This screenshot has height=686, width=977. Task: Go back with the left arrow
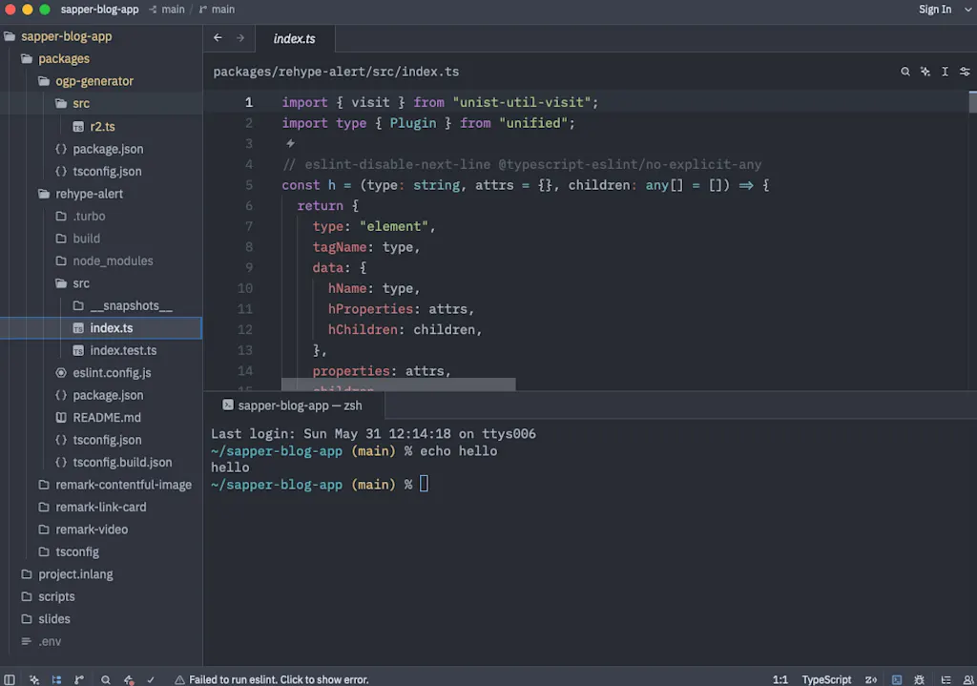(x=218, y=37)
